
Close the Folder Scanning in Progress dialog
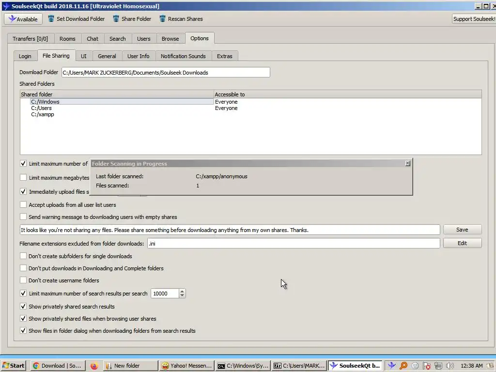pos(408,163)
